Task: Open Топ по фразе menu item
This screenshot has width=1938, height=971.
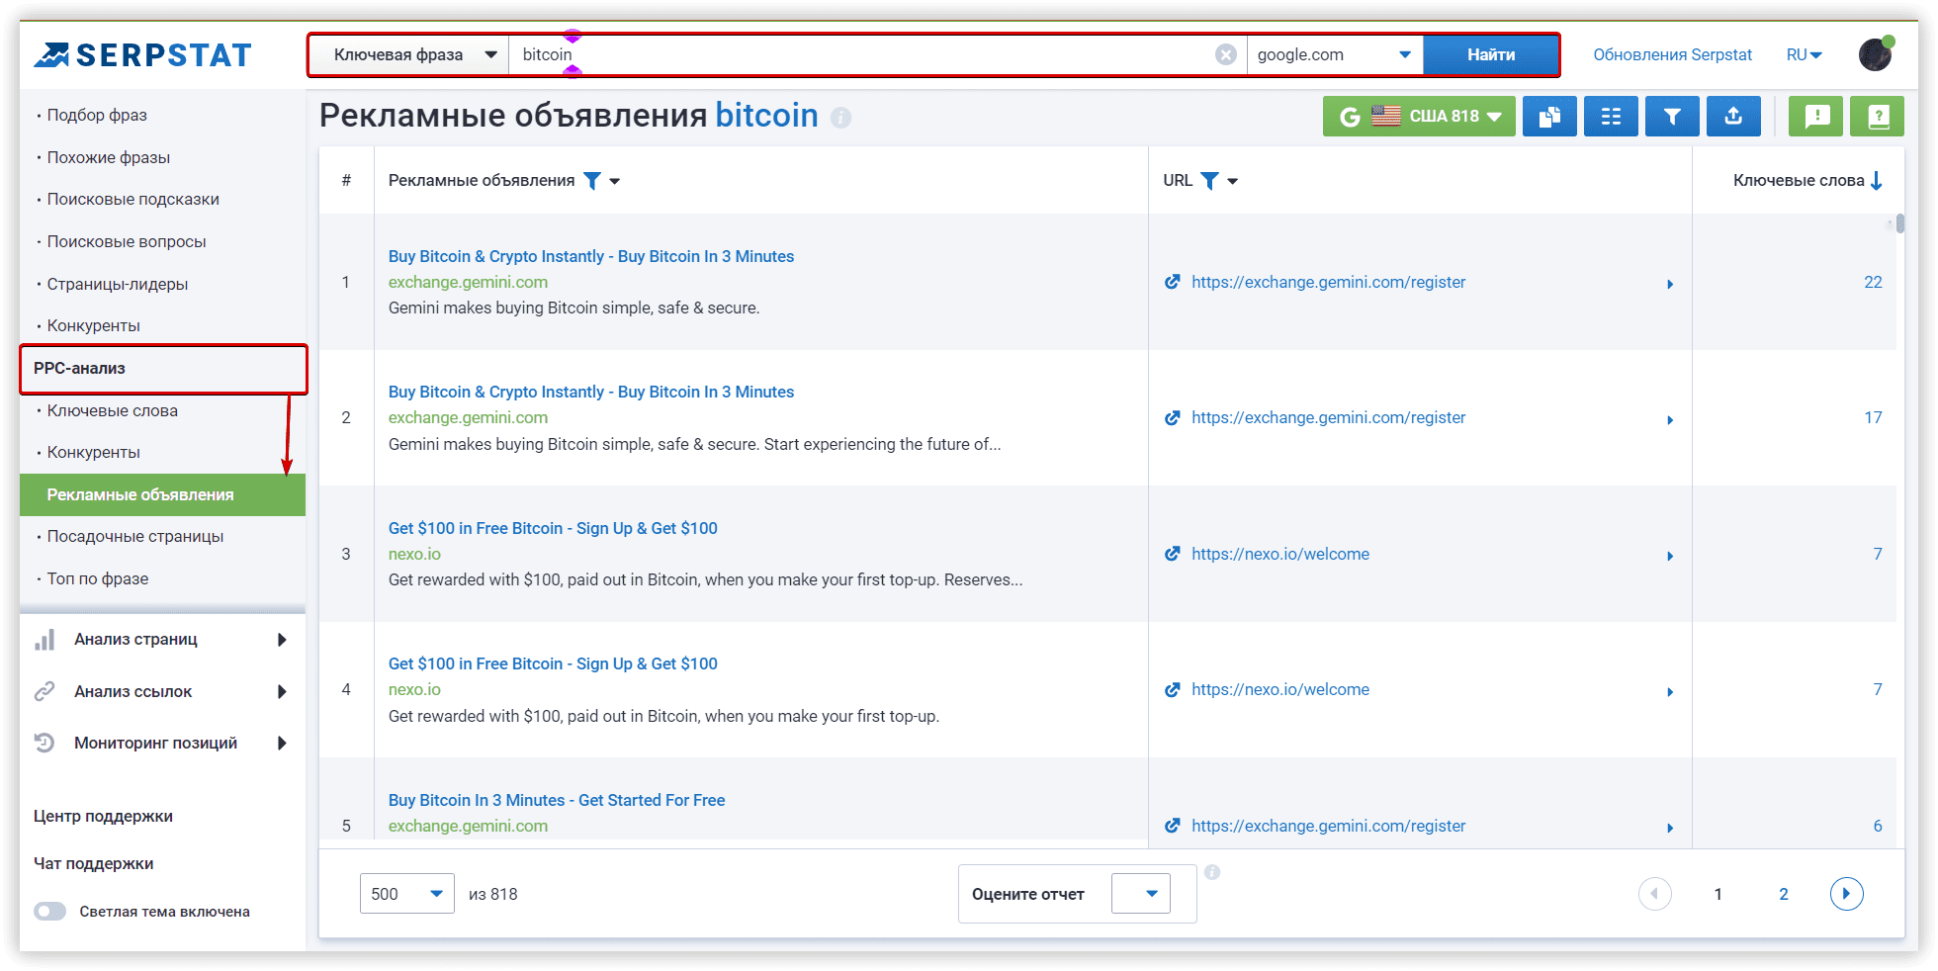Action: pyautogui.click(x=98, y=578)
